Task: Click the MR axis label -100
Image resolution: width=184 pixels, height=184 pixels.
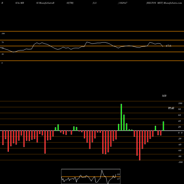Action: tap(180, 162)
